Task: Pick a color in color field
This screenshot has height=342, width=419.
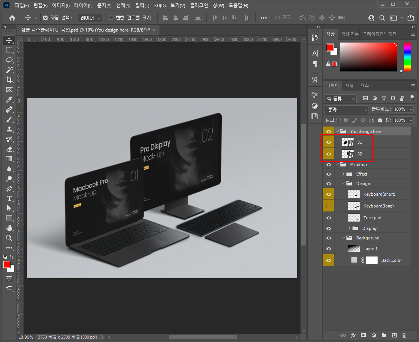Action: (368, 57)
